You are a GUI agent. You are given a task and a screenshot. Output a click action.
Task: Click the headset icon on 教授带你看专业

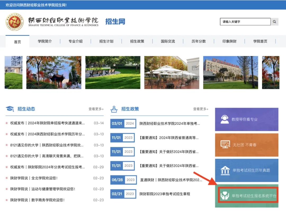225,119
